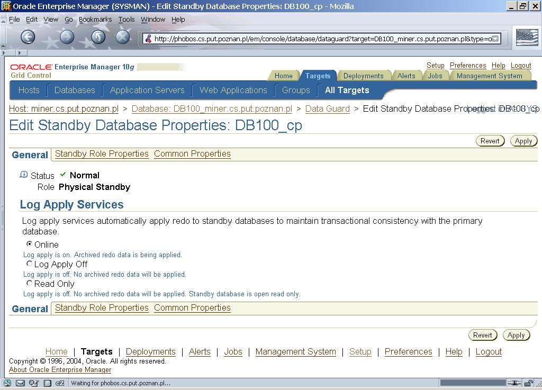Click the lower Revert button
Viewport: 542px width, 390px height.
point(483,335)
